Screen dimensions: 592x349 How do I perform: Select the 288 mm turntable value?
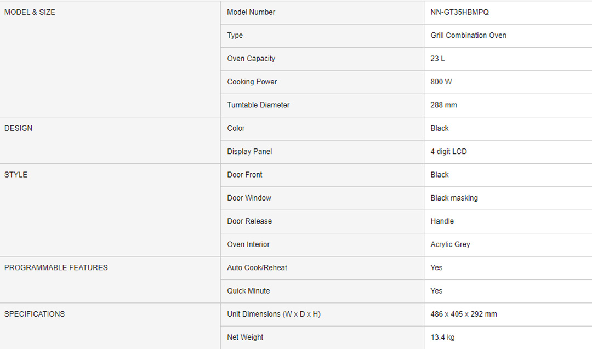[x=443, y=105]
